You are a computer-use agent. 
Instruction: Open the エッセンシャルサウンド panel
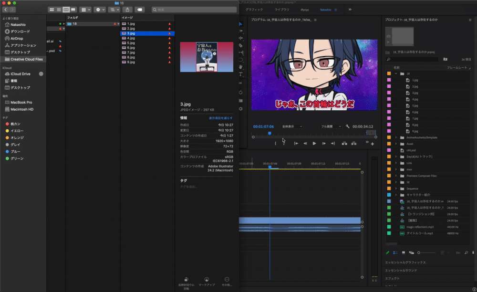click(401, 271)
